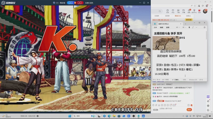The height and width of the screenshot is (119, 213).
Task: Click the browser read-aloud icon in address bar
Action: [x=191, y=6]
